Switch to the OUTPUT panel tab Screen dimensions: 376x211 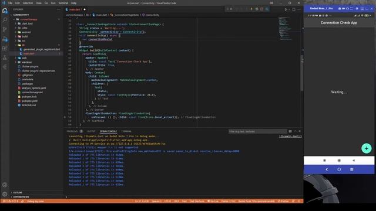coord(91,131)
